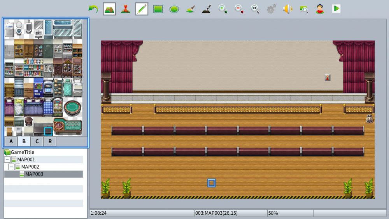Select the Shadow Pen tool
This screenshot has width=389, height=219.
(x=207, y=9)
